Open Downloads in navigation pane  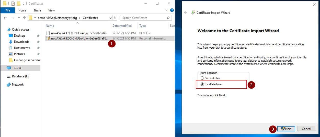click(x=21, y=42)
